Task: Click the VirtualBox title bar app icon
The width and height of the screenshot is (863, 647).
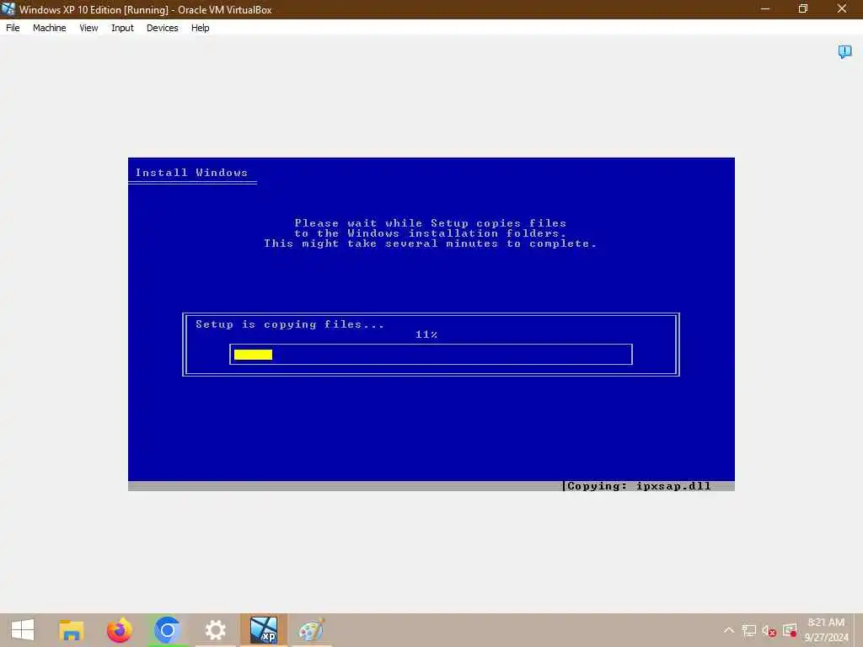Action: tap(8, 8)
